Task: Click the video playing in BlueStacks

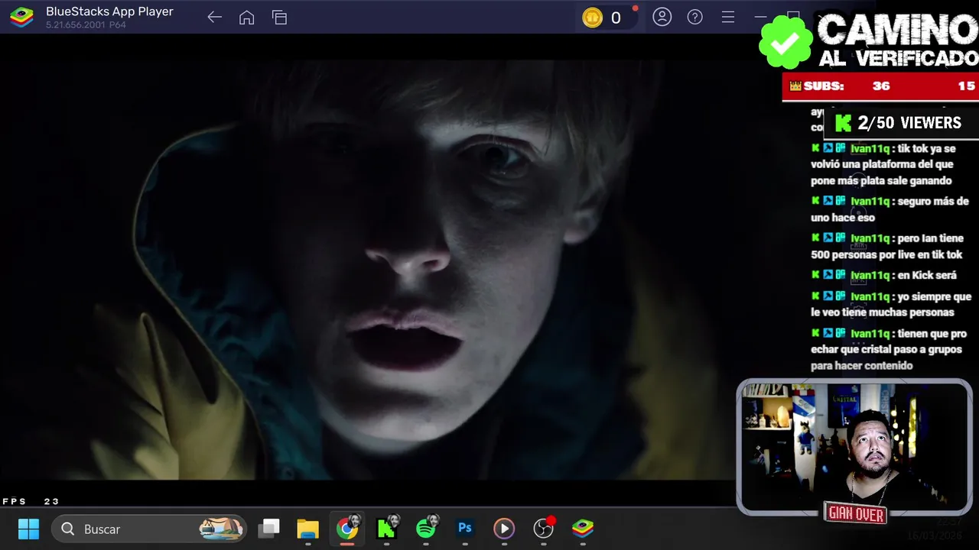Action: point(367,270)
